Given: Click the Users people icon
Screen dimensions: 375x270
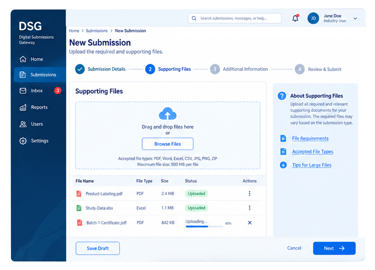Looking at the screenshot, I should [x=23, y=124].
